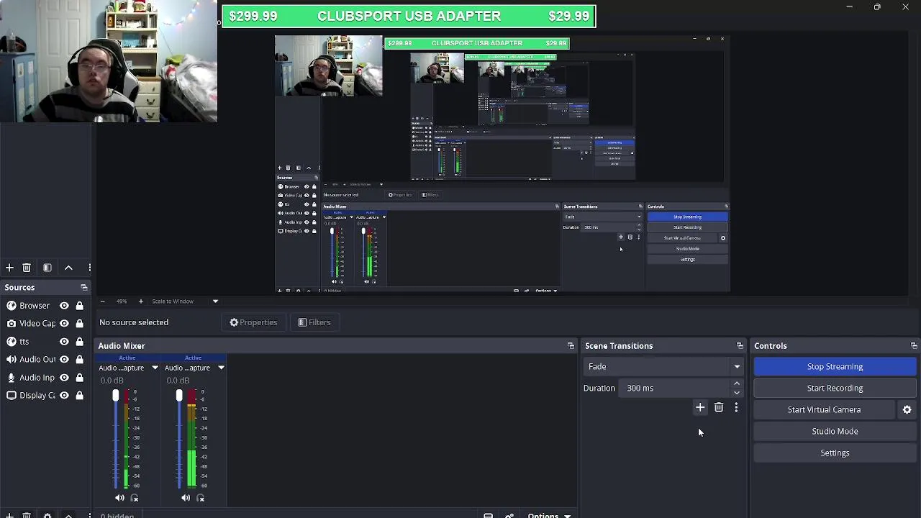Click Start Virtual Camera

(x=824, y=410)
